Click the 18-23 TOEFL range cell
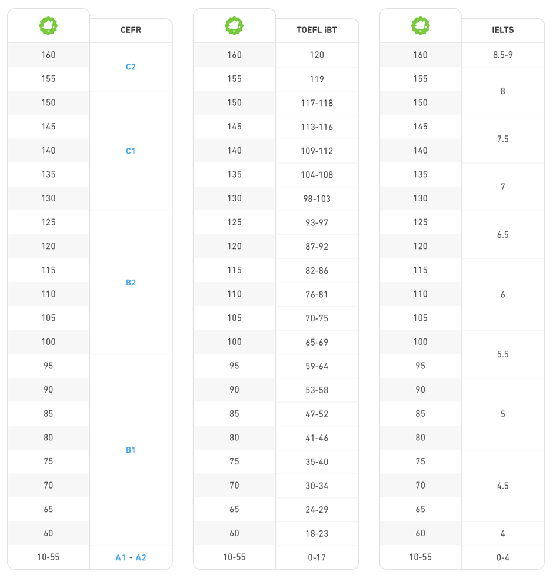The height and width of the screenshot is (578, 553). 317,533
